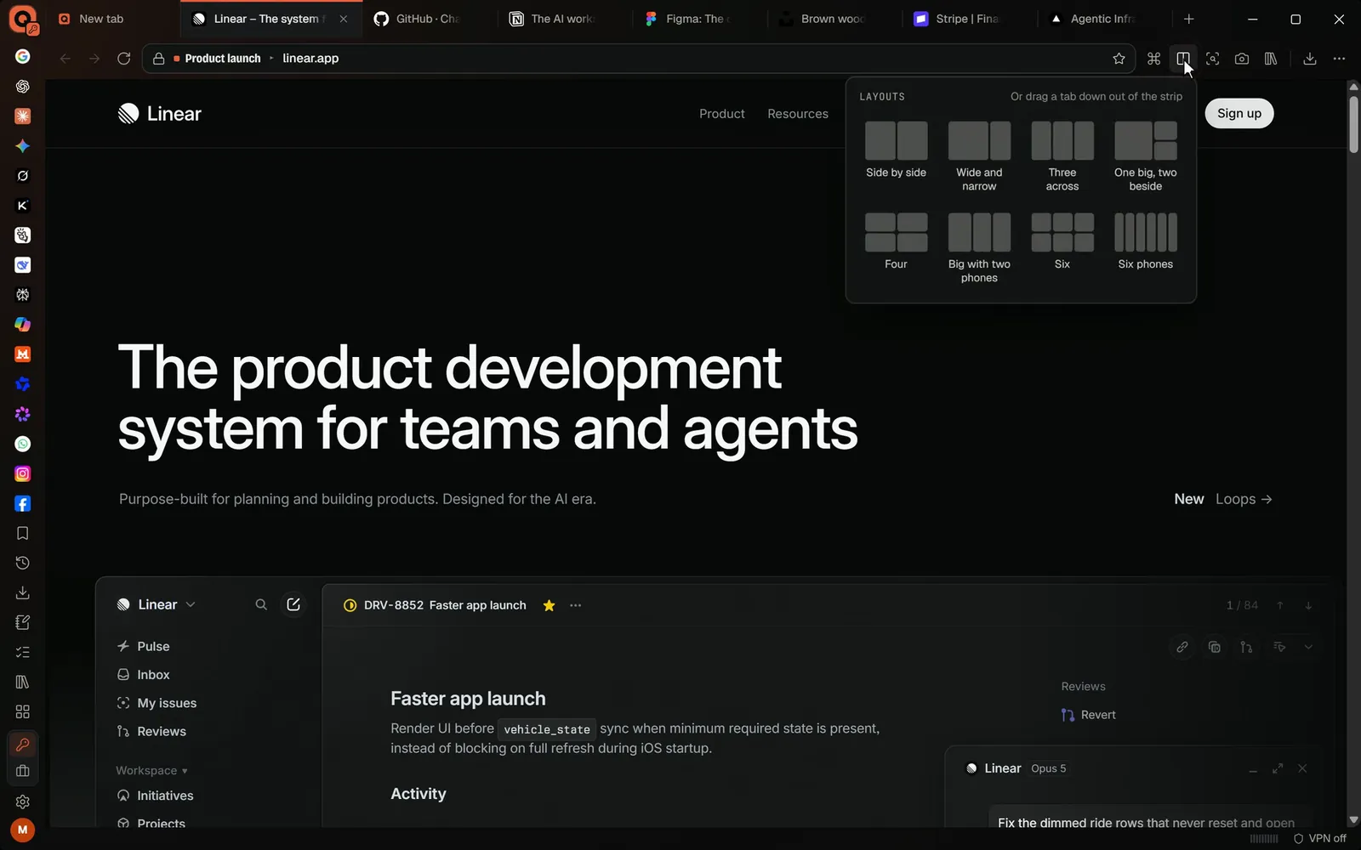Viewport: 1361px width, 850px height.
Task: Open the downloads icon in the toolbar
Action: pos(1310,59)
